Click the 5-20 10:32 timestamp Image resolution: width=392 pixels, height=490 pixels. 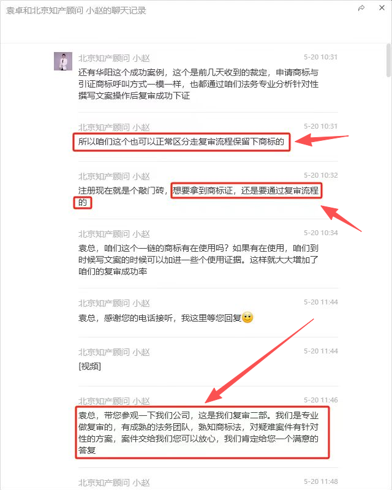coord(321,175)
